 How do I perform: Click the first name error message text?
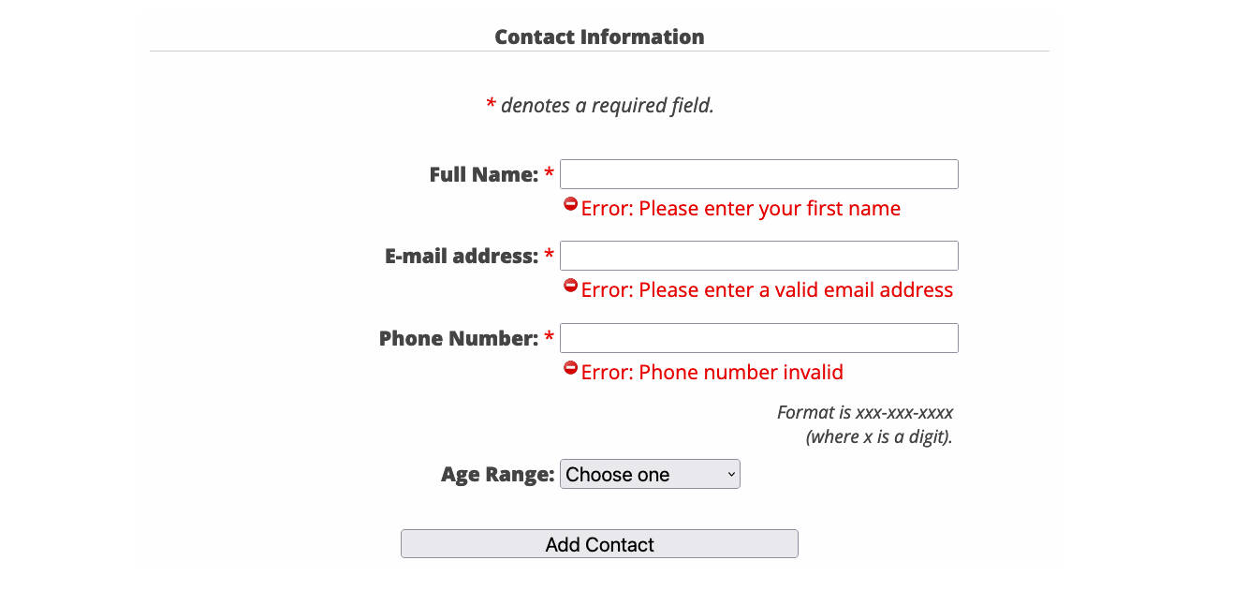point(741,208)
